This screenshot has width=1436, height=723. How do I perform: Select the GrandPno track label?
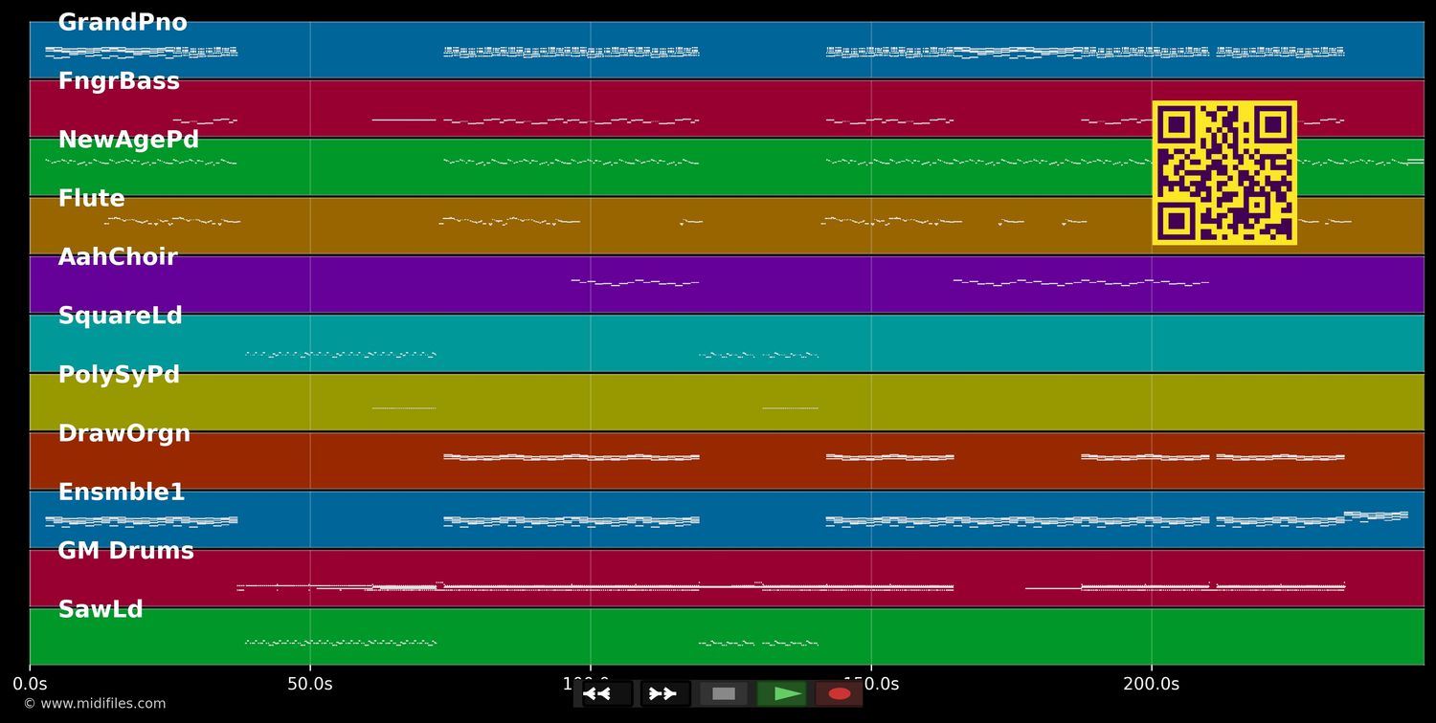click(123, 23)
